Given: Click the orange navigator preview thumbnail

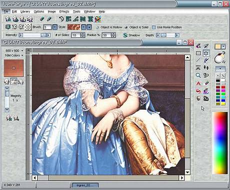Looking at the screenshot, I should (x=13, y=68).
